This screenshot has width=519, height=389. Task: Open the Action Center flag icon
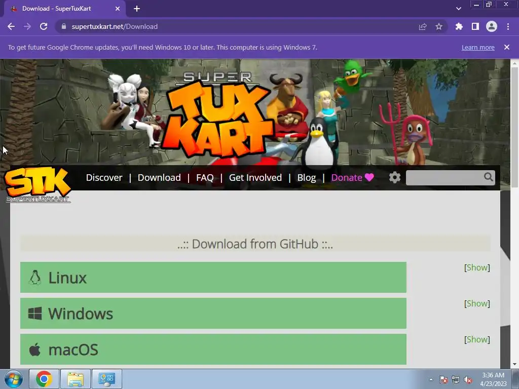tap(443, 380)
